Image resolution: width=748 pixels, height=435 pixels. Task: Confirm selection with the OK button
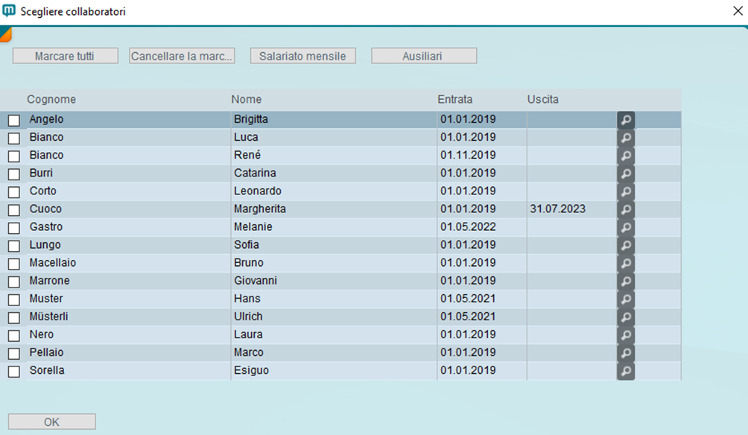point(51,422)
